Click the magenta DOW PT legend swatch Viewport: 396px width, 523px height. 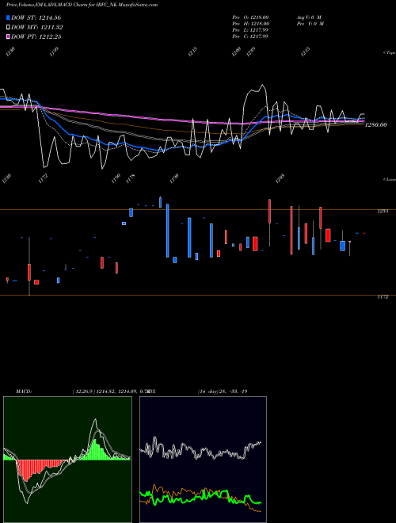8,37
